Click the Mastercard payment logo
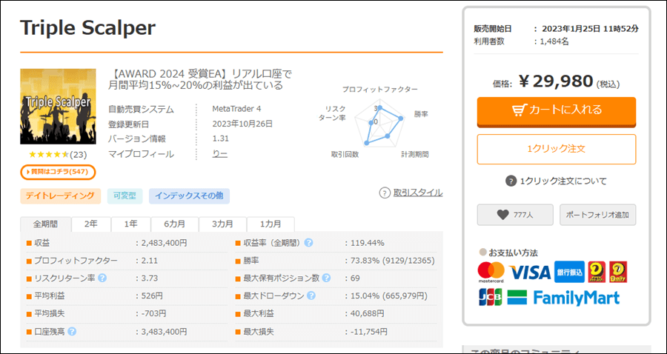 point(491,273)
